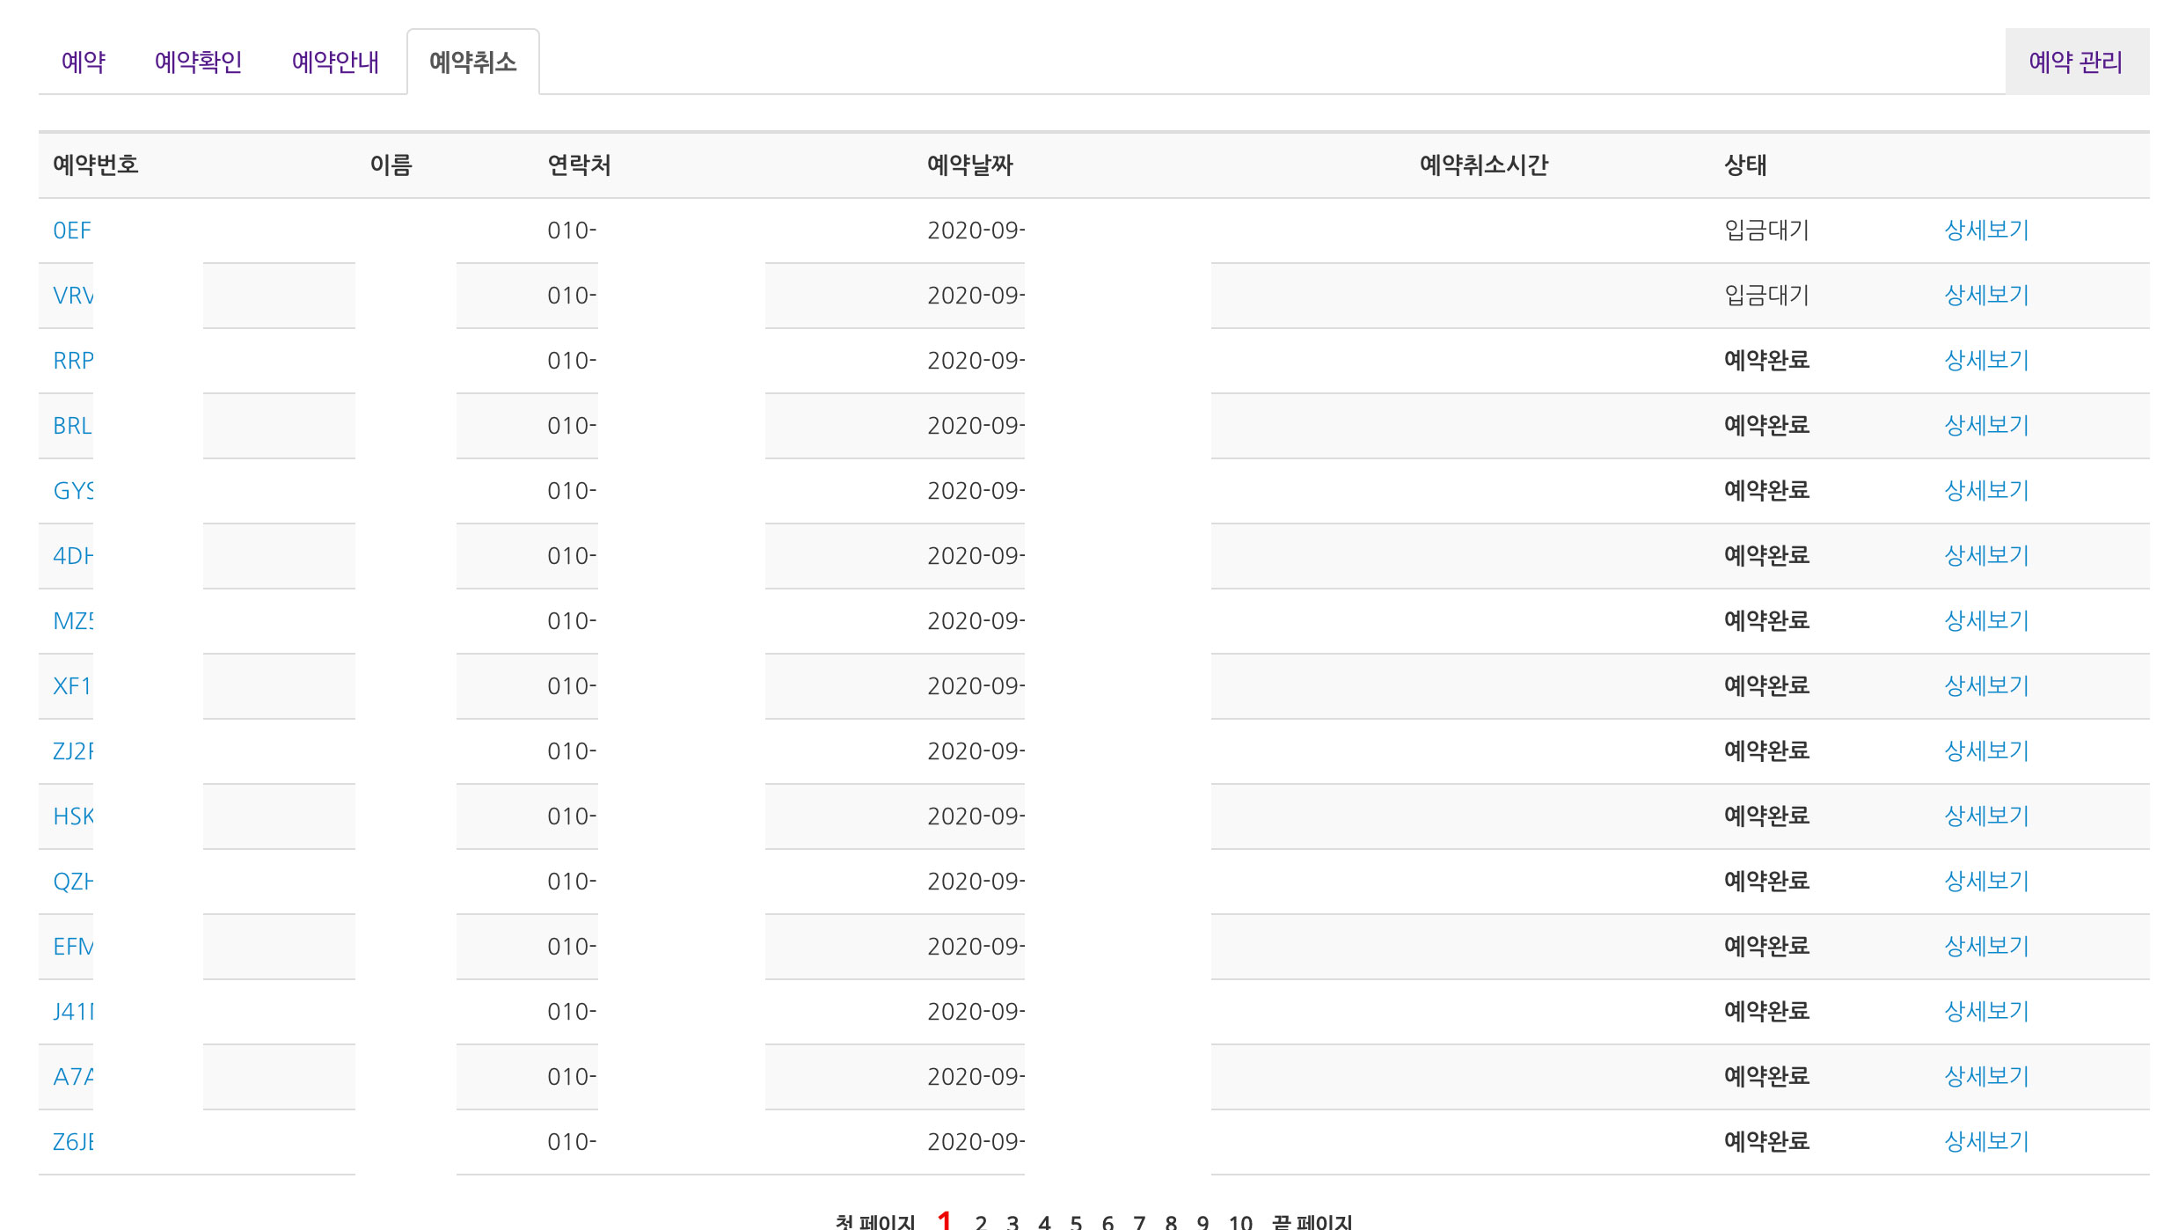Open reservation number A7A

(73, 1077)
